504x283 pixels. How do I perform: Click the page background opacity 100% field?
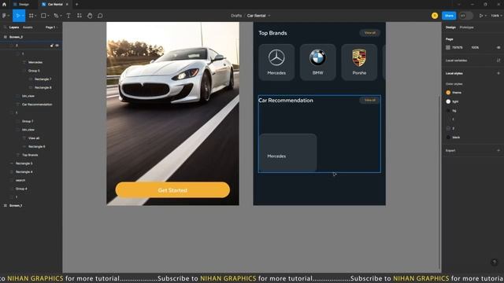pos(475,47)
